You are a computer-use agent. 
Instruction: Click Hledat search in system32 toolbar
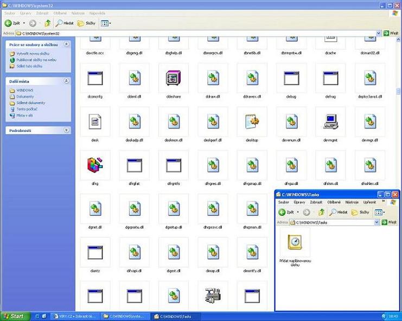pyautogui.click(x=65, y=23)
